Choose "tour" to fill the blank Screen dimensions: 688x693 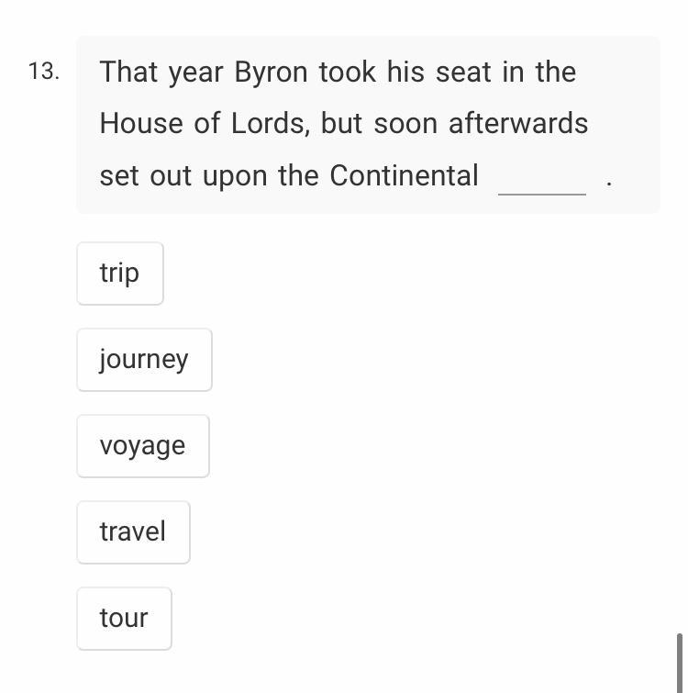pyautogui.click(x=124, y=619)
